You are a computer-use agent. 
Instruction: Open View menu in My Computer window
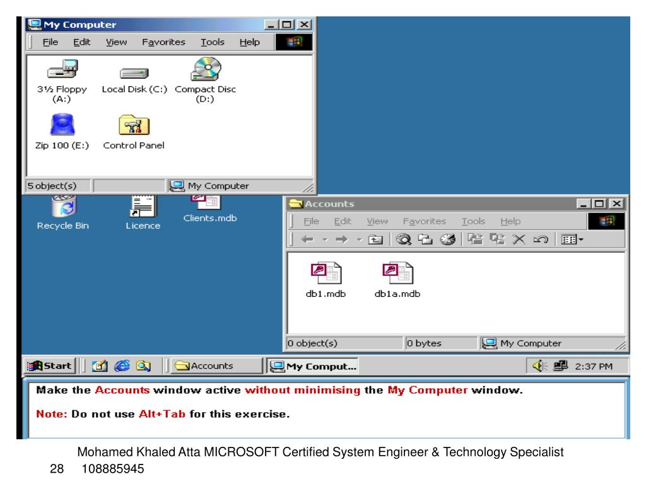pos(116,42)
